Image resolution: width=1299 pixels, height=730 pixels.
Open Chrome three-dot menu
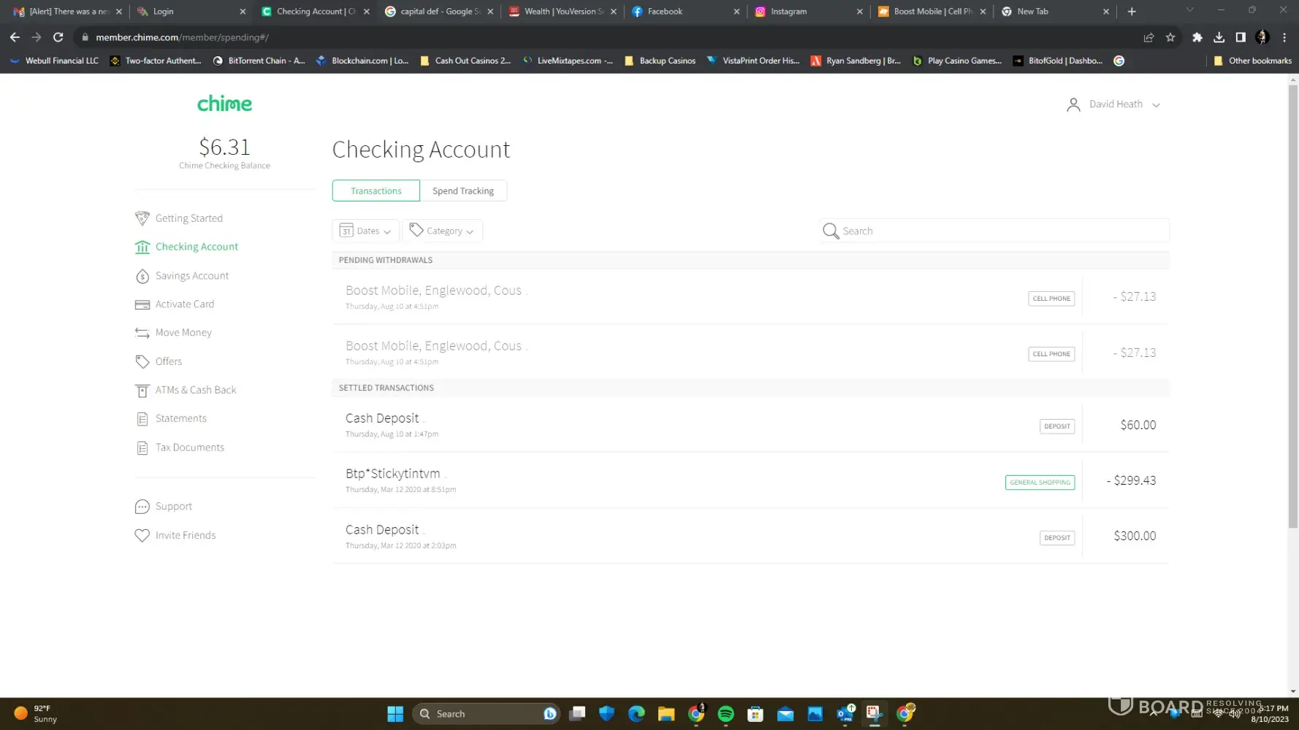pyautogui.click(x=1284, y=37)
